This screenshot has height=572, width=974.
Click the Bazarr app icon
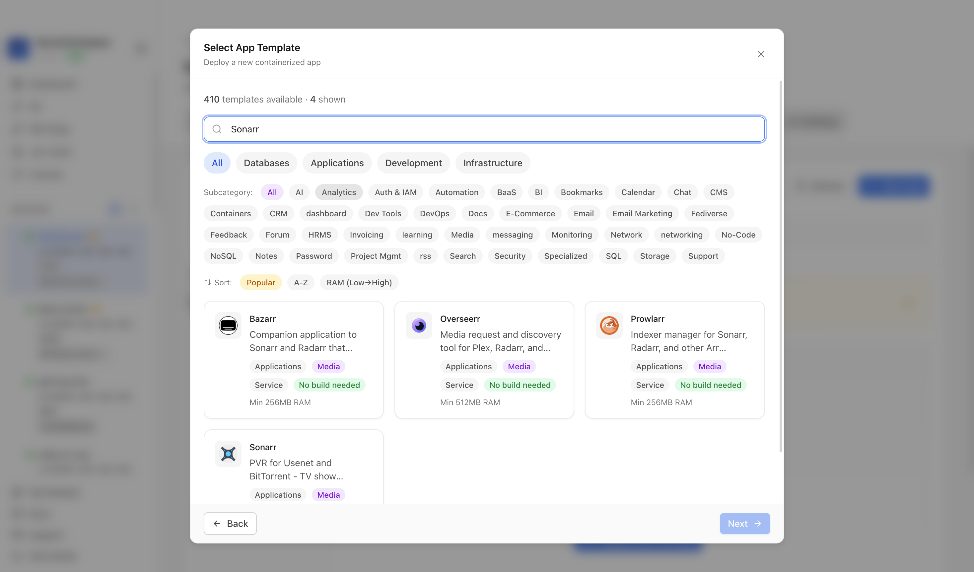click(x=228, y=325)
